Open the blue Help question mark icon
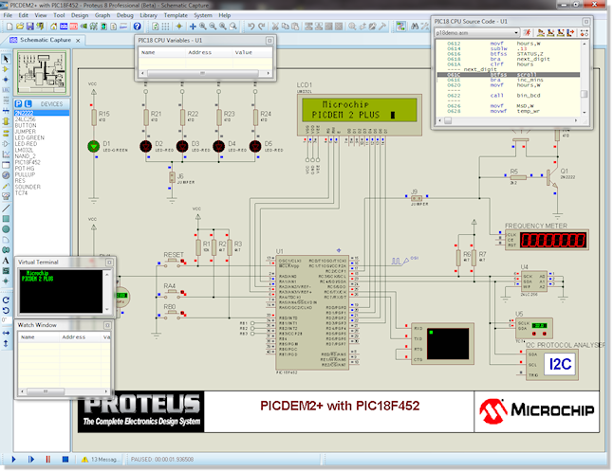 (x=138, y=27)
